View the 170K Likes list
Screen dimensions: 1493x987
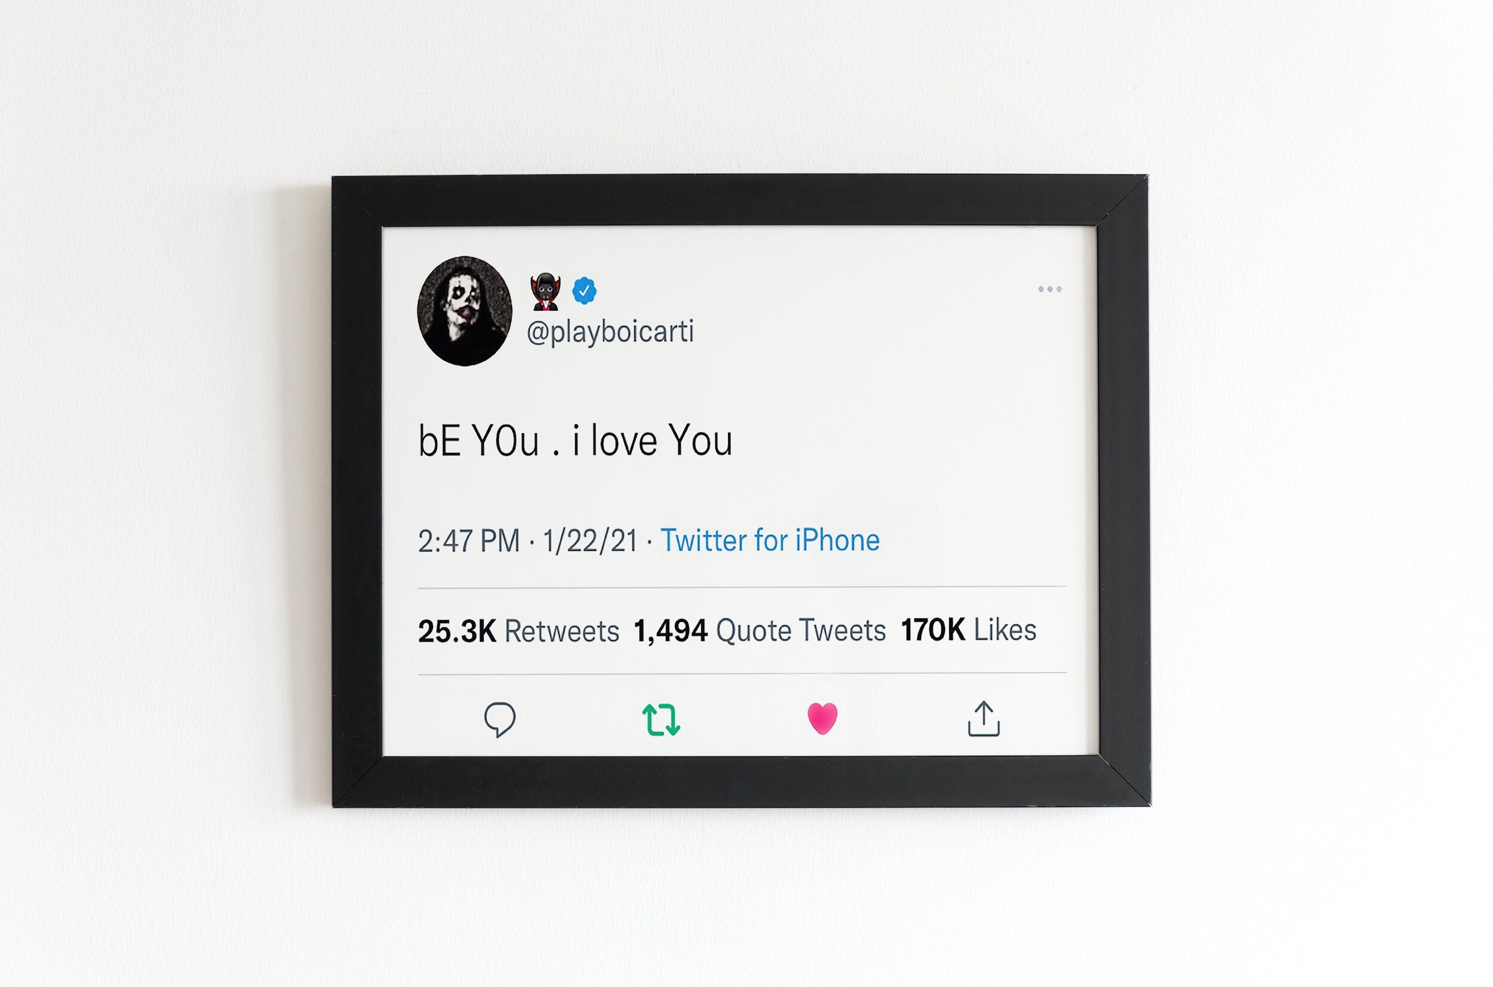(x=968, y=630)
